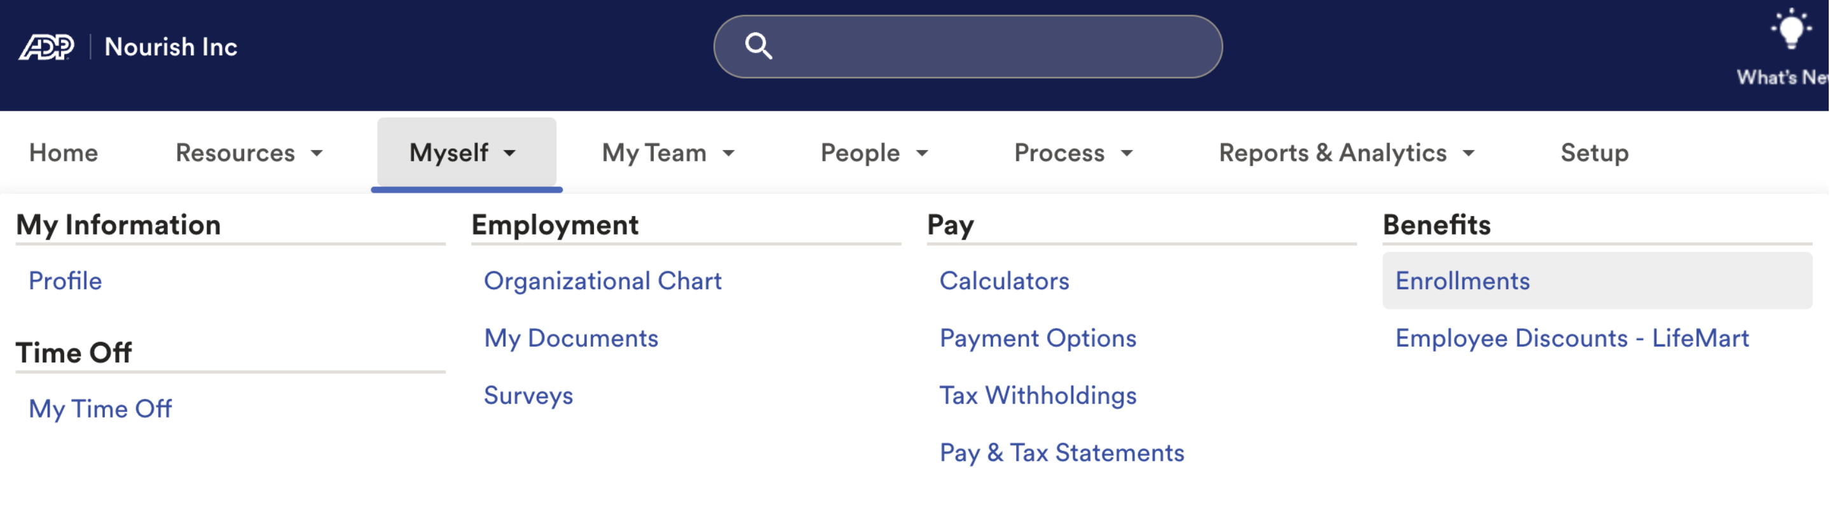Collapse the Myself dropdown menu
The height and width of the screenshot is (520, 1830).
coord(463,153)
